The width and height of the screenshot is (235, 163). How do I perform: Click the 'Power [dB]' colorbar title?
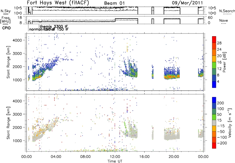pyautogui.click(x=224, y=62)
